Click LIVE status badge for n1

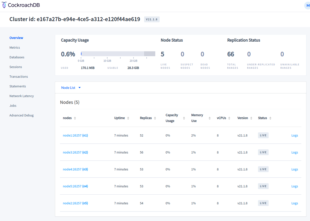pyautogui.click(x=263, y=135)
